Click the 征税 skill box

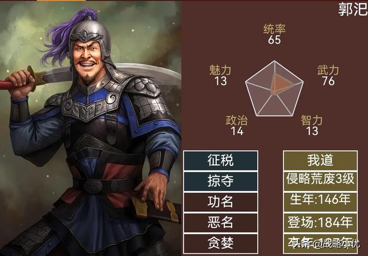tap(221, 161)
